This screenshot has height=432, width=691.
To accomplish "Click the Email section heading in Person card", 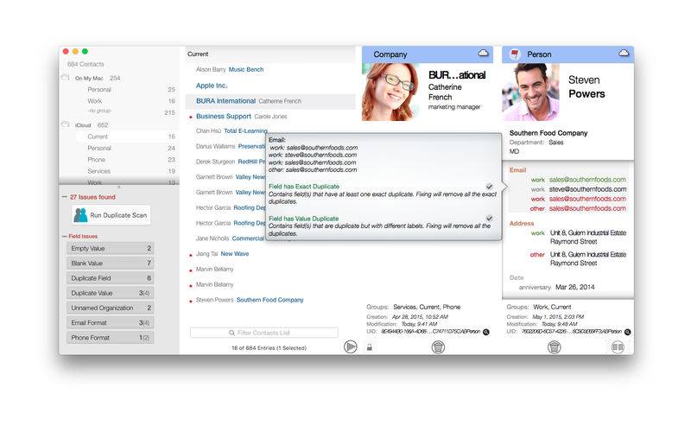I will (x=517, y=170).
